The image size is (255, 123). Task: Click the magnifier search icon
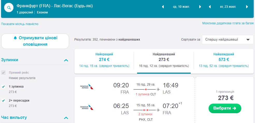coord(9,8)
